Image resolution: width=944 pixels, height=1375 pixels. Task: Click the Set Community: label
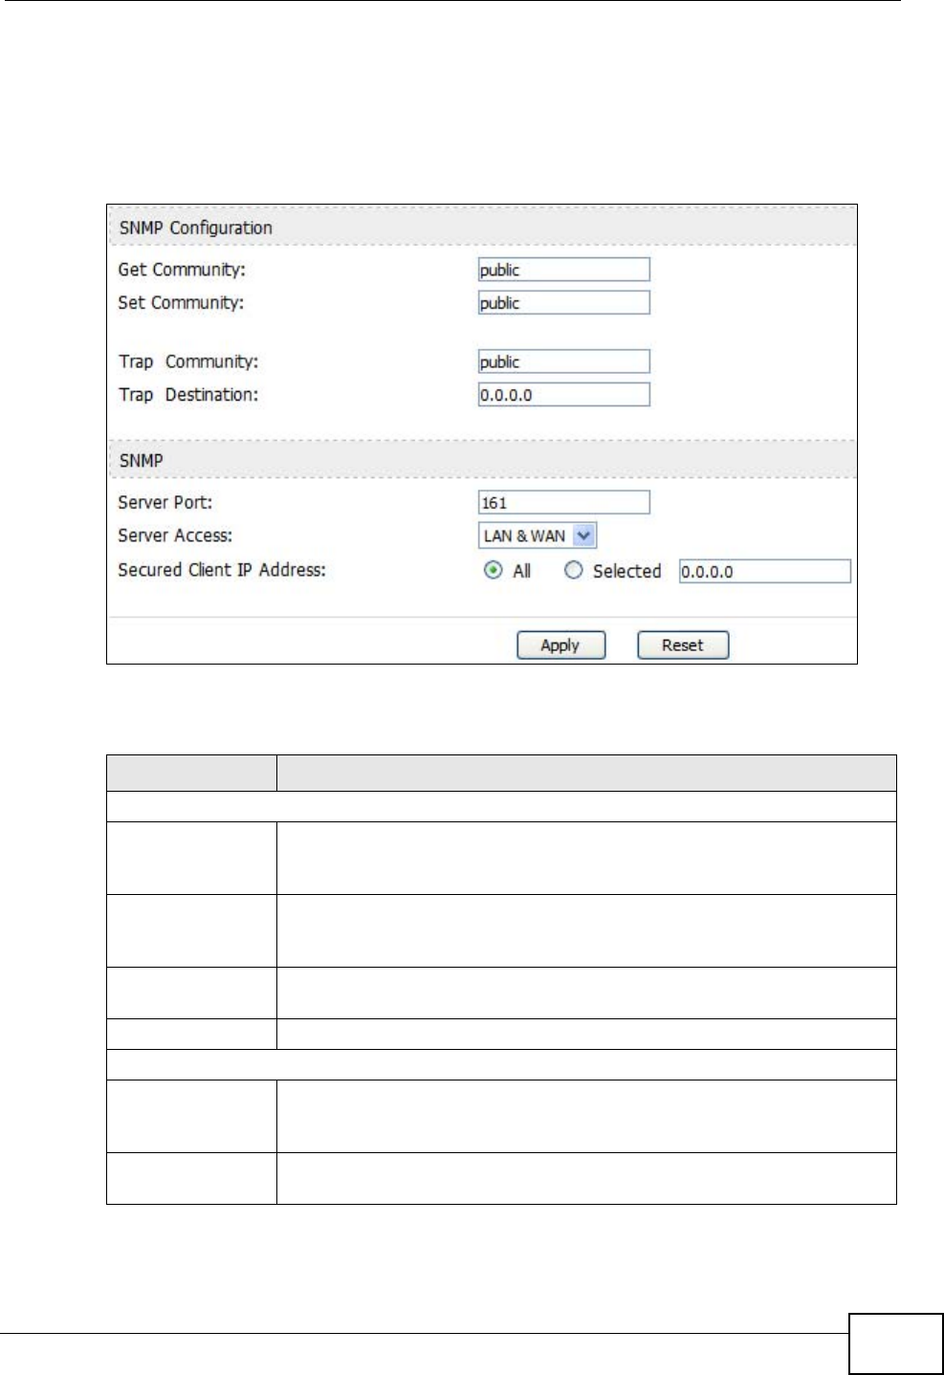pos(181,303)
